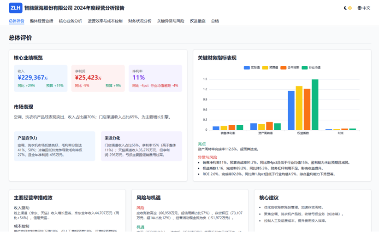Screen dimensions: 379x232
Task: Open the 运营效率与成本控制 tab
Action: [105, 21]
